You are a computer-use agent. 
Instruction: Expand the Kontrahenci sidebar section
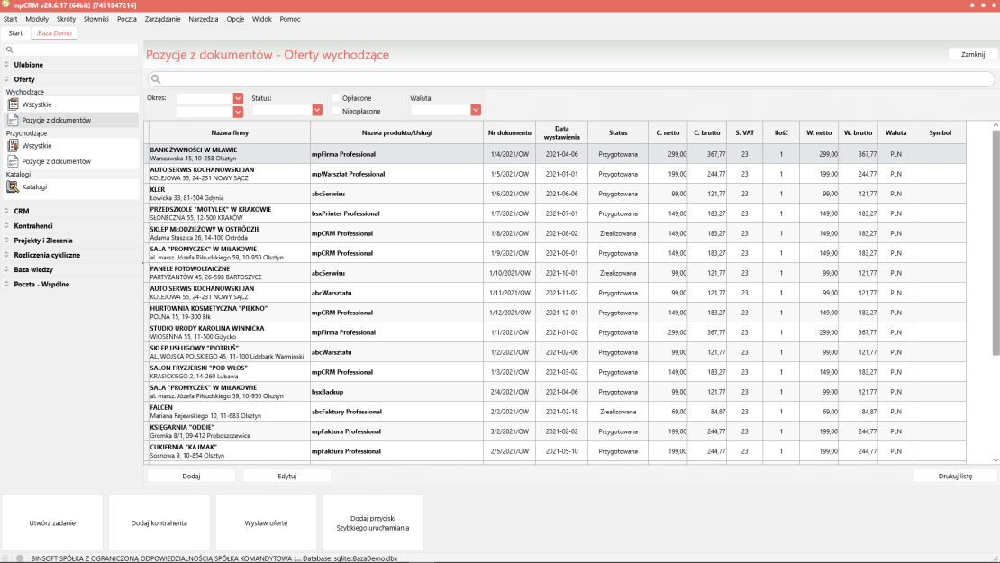click(32, 226)
